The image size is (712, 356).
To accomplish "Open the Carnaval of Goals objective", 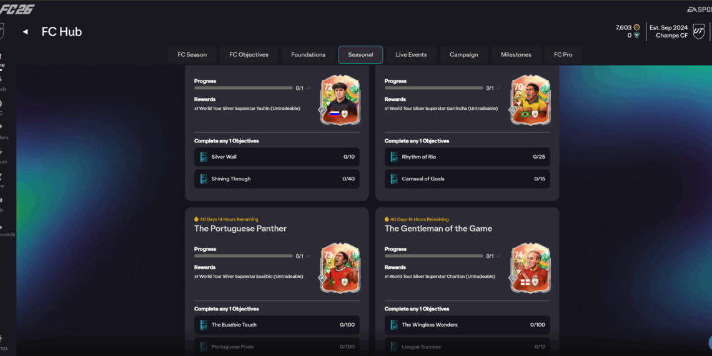I will (467, 179).
